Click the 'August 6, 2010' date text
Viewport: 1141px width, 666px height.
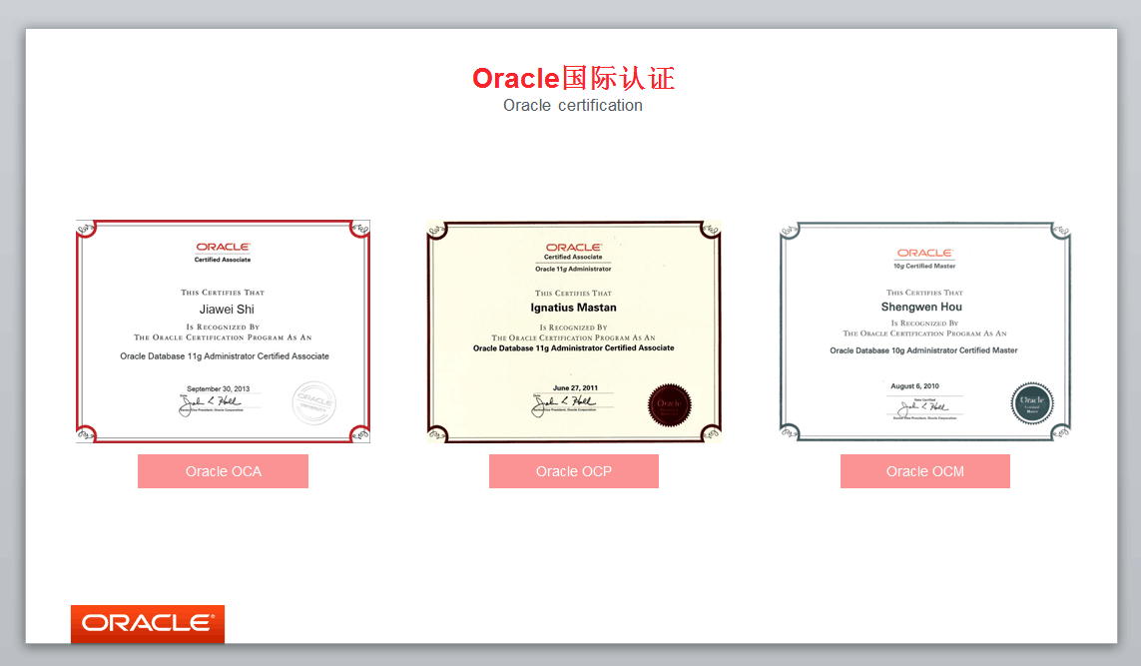click(914, 385)
